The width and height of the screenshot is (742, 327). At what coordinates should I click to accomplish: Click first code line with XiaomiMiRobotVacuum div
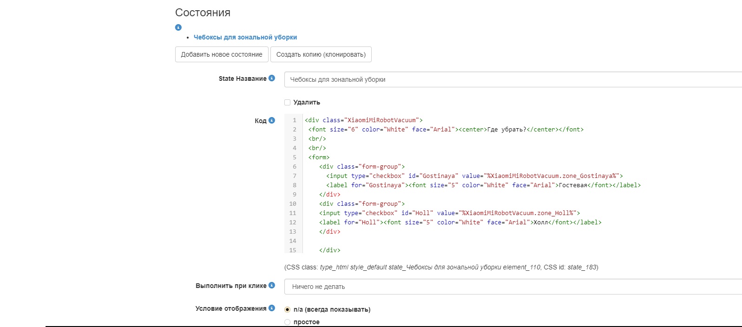[364, 120]
